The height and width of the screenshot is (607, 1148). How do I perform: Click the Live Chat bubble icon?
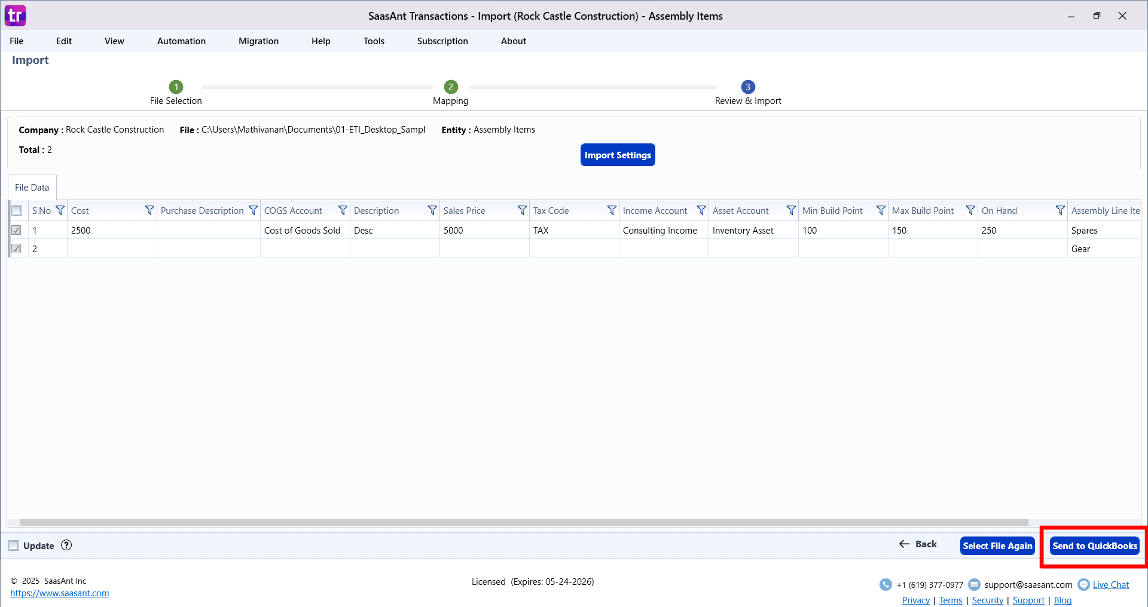pos(1083,584)
